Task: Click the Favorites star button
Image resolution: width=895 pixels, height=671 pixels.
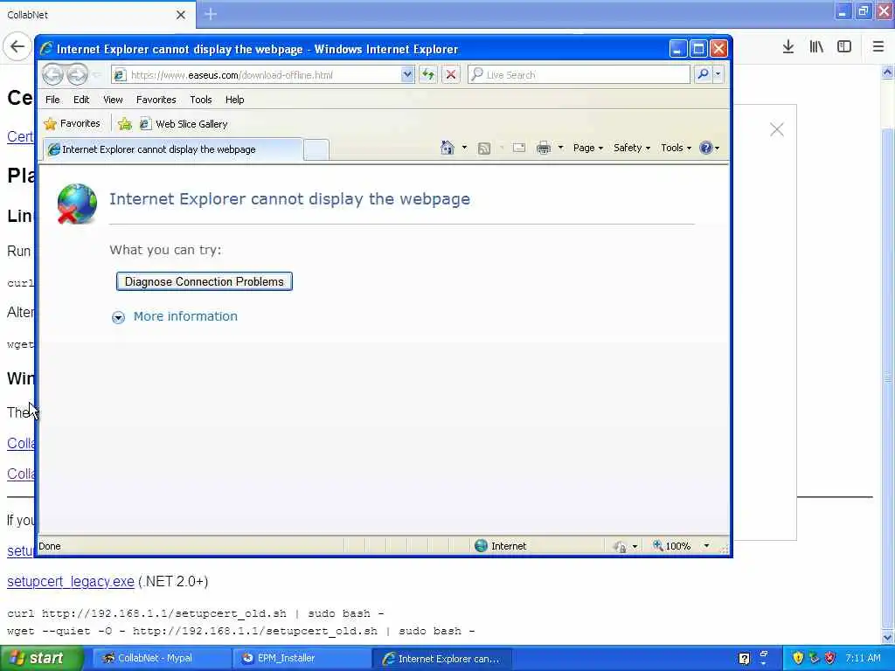Action: pos(72,123)
